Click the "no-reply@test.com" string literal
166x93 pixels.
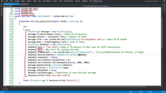pos(91,39)
